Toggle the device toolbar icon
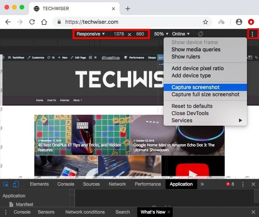Screen dimensions: 259x217 tap(16, 184)
